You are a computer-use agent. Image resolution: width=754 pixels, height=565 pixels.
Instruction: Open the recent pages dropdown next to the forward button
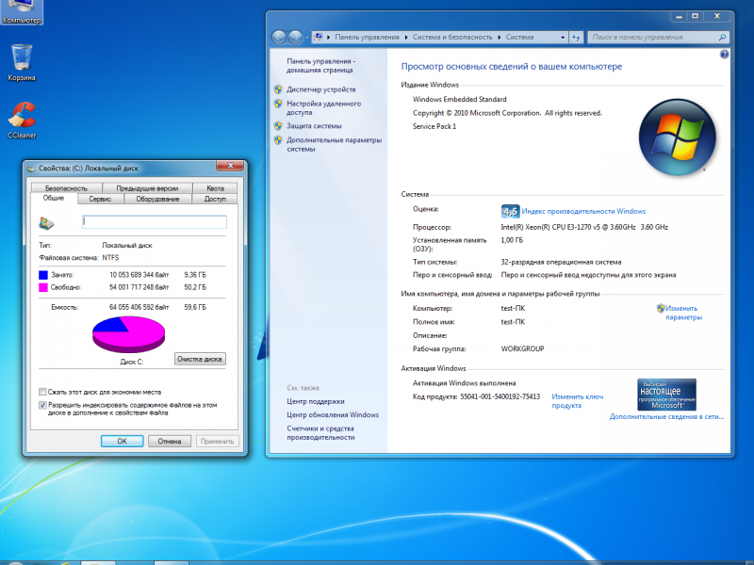coord(307,38)
